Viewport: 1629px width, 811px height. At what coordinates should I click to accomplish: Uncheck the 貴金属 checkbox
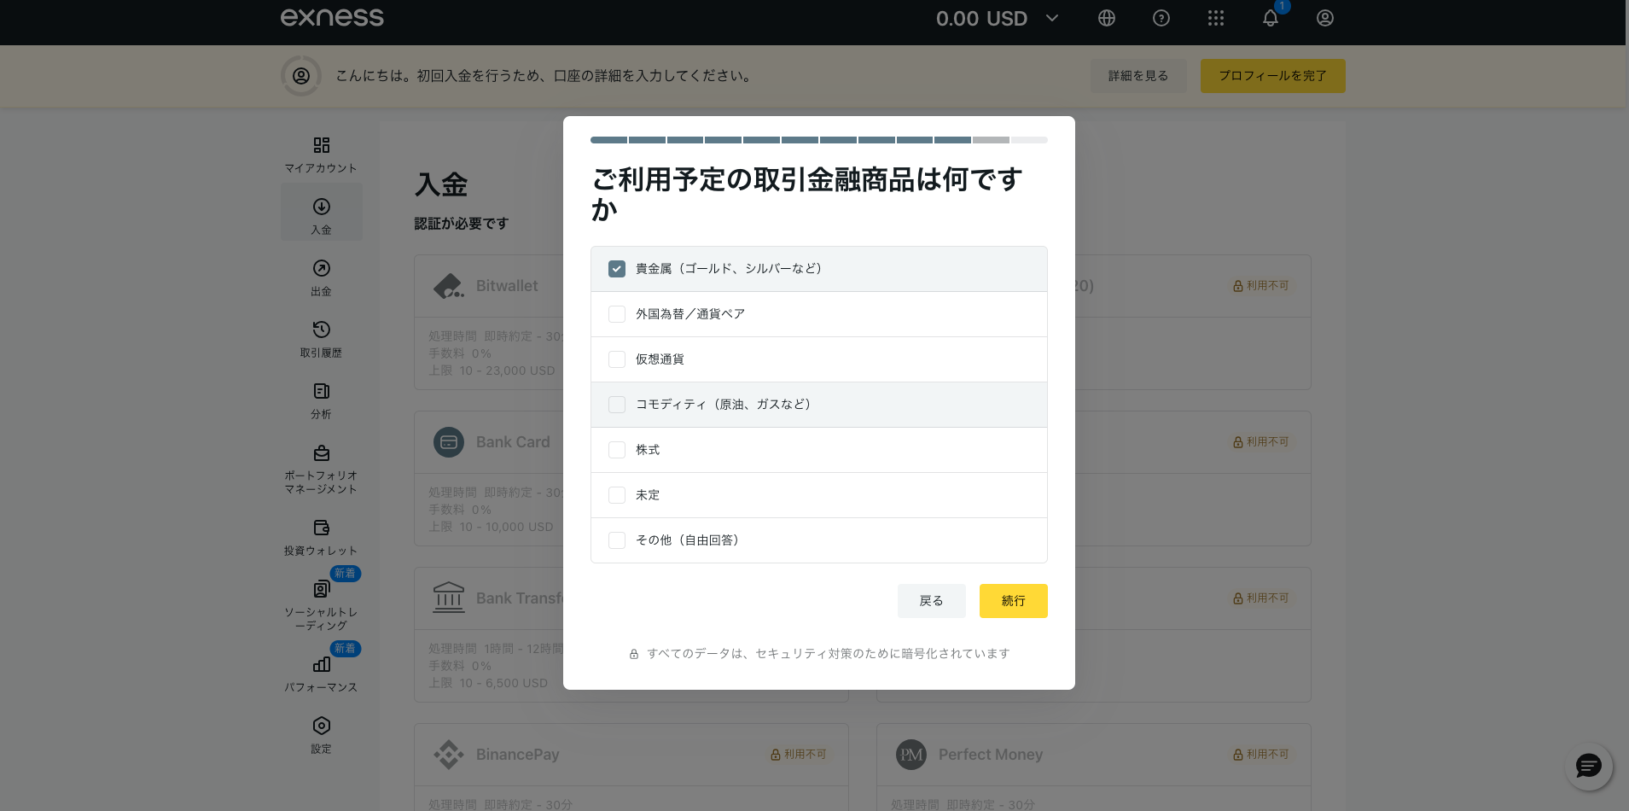pyautogui.click(x=617, y=269)
